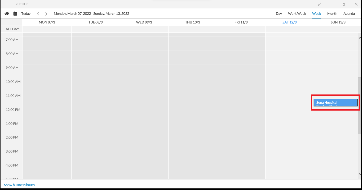Go to the home screen icon
The height and width of the screenshot is (190, 362).
click(7, 13)
